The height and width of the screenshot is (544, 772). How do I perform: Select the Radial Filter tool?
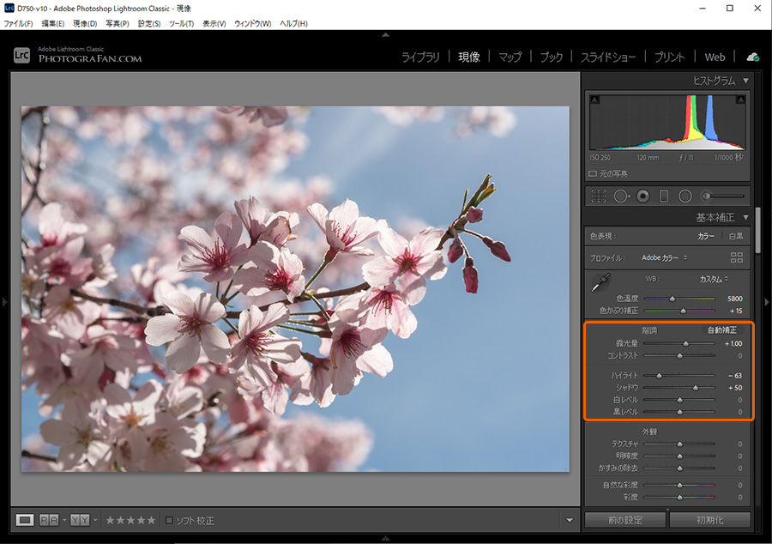tap(685, 196)
